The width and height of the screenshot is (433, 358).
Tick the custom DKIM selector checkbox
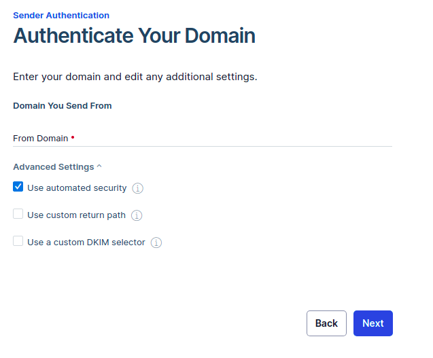pyautogui.click(x=18, y=241)
